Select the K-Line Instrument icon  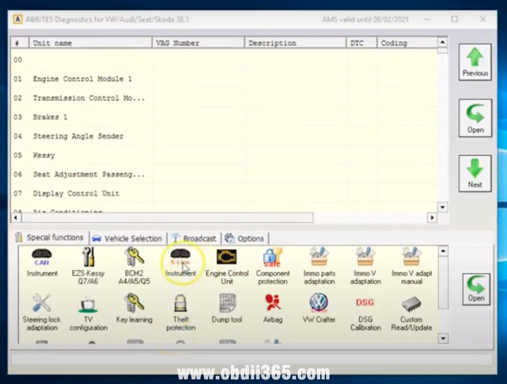click(180, 263)
